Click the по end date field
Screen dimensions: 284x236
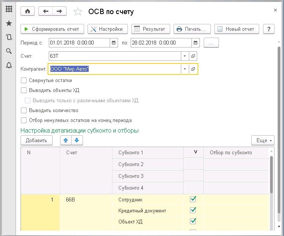pyautogui.click(x=161, y=43)
